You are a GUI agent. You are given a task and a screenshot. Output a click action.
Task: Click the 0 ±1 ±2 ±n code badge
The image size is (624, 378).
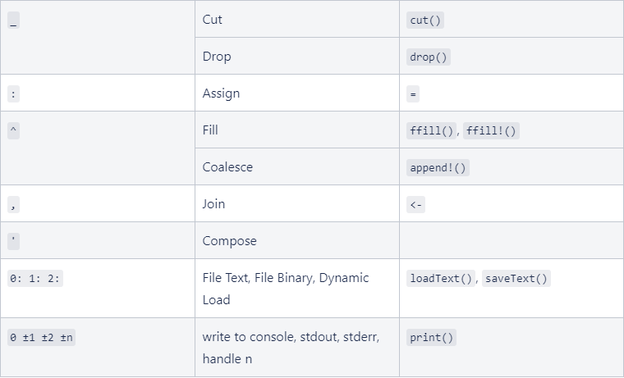pyautogui.click(x=41, y=338)
